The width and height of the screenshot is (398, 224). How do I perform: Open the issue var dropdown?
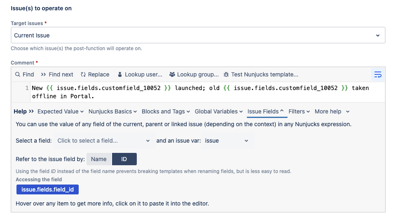coord(227,141)
